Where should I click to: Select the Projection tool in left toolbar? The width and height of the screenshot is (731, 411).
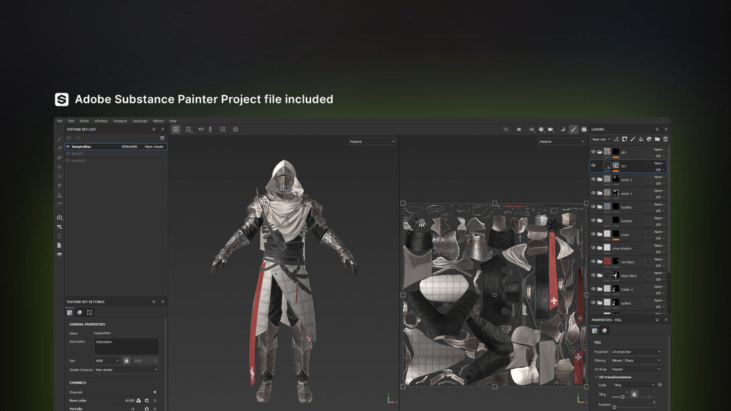click(x=59, y=158)
